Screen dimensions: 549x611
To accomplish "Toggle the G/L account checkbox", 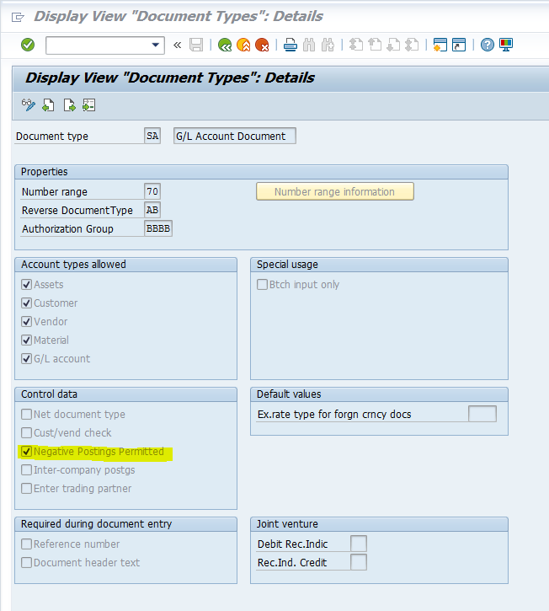I will pos(26,359).
